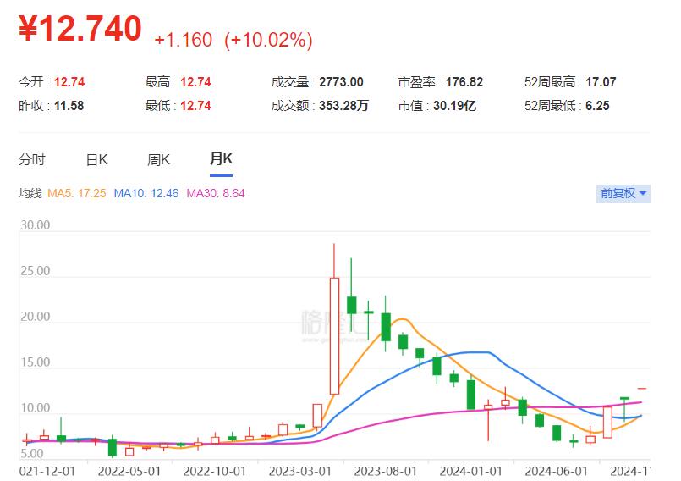Click the 均线 label before the MA values
Image resolution: width=681 pixels, height=481 pixels.
(x=30, y=194)
